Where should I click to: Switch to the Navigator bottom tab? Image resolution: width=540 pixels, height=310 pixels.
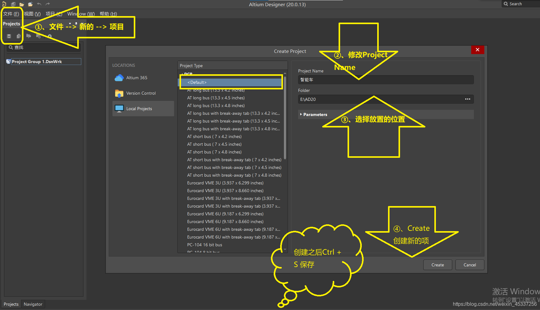33,304
